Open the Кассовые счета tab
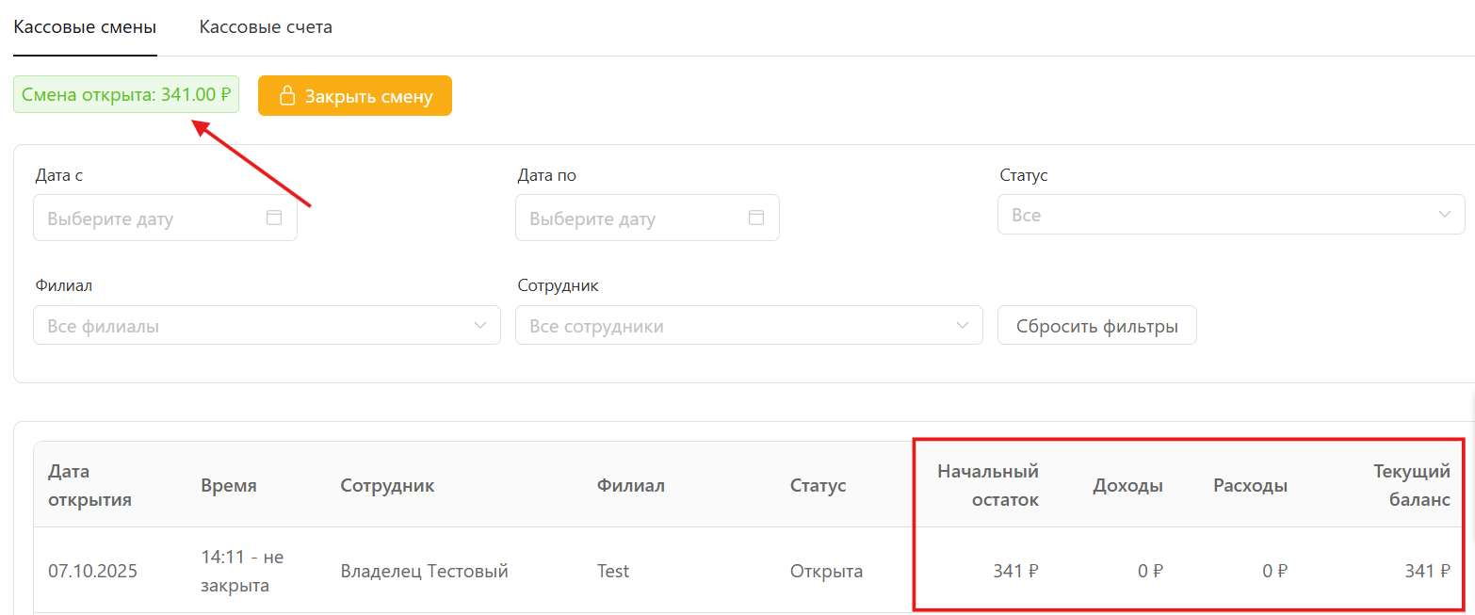Image resolution: width=1475 pixels, height=615 pixels. (266, 26)
